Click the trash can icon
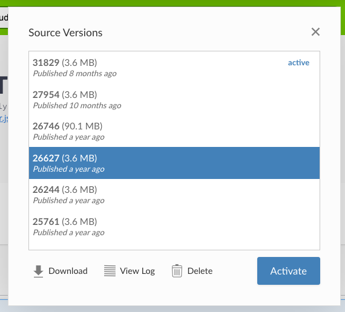This screenshot has height=312, width=345. click(177, 271)
